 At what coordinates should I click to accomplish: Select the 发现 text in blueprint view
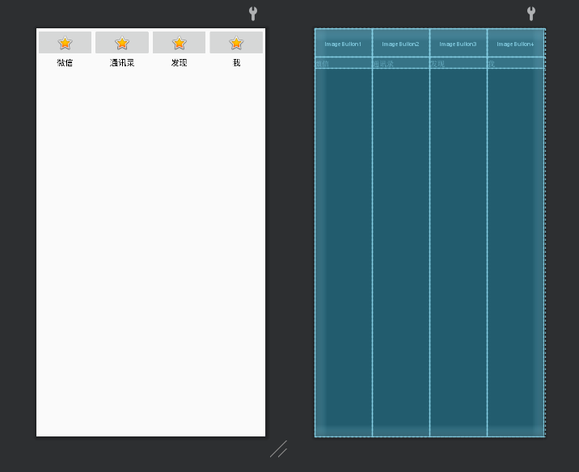tap(437, 64)
